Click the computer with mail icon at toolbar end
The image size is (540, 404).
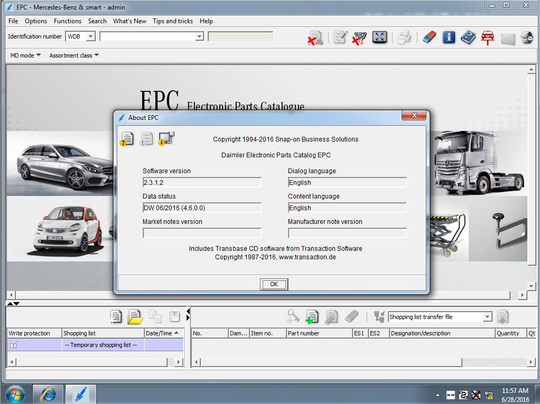(x=527, y=37)
